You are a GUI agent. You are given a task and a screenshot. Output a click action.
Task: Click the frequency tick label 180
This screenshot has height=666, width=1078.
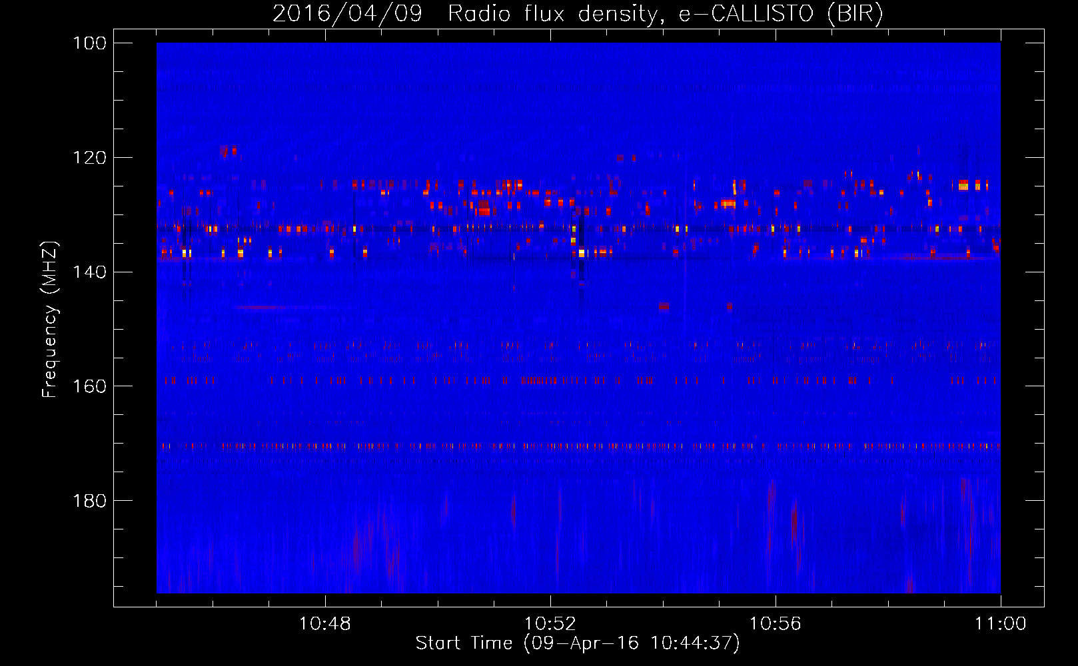(89, 501)
